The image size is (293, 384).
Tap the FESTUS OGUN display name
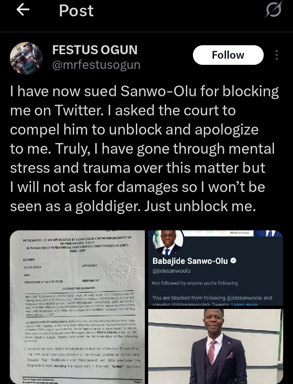(95, 50)
